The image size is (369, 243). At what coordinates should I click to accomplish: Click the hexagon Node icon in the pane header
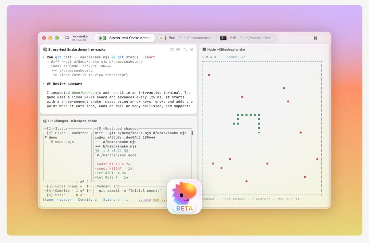204,49
